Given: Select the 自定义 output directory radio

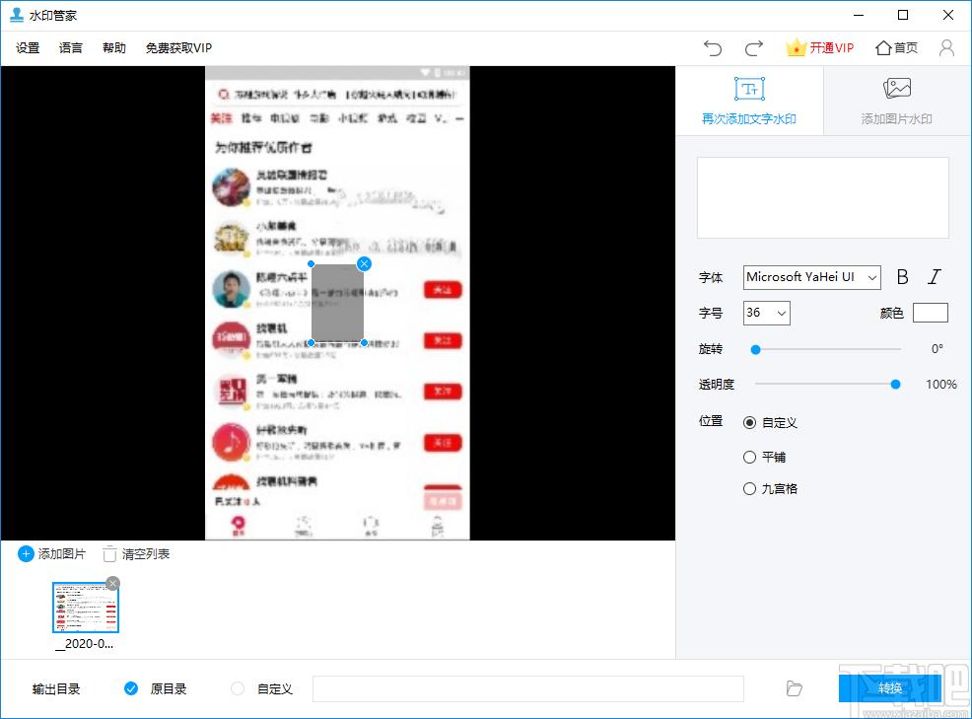Looking at the screenshot, I should pos(238,688).
